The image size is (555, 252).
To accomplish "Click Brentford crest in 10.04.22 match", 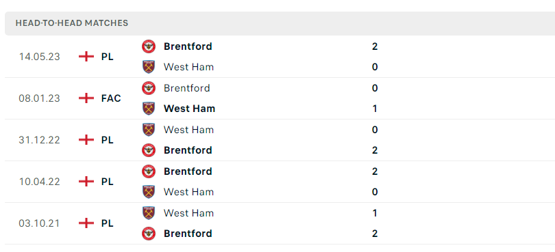I will click(149, 171).
